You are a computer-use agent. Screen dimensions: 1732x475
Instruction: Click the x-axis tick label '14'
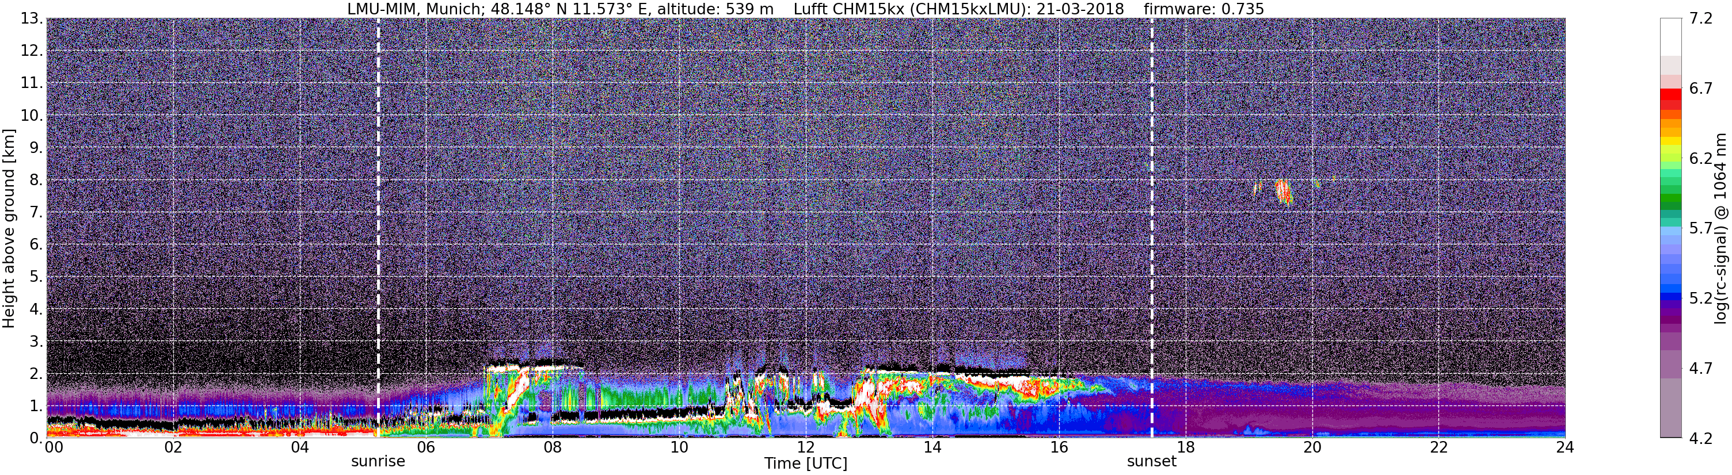(x=932, y=447)
